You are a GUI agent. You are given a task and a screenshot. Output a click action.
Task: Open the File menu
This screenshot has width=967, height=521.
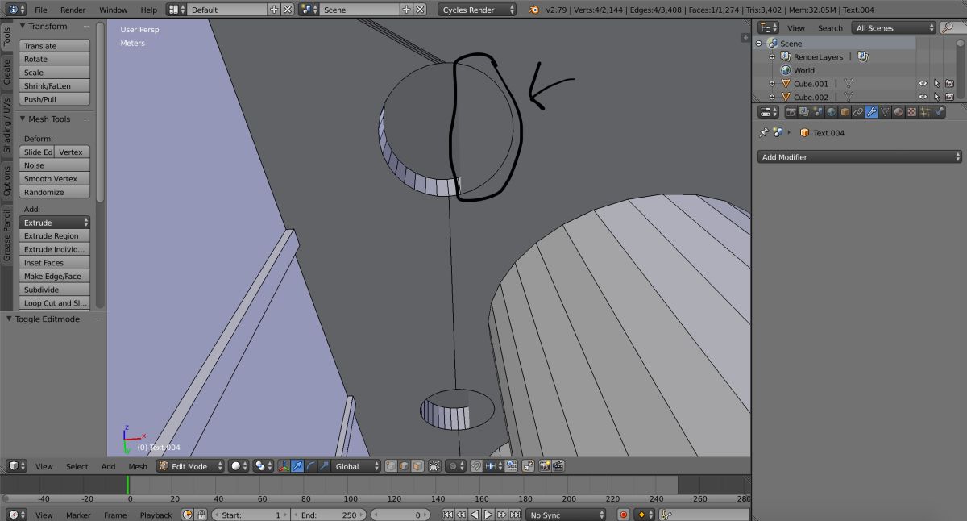point(41,10)
